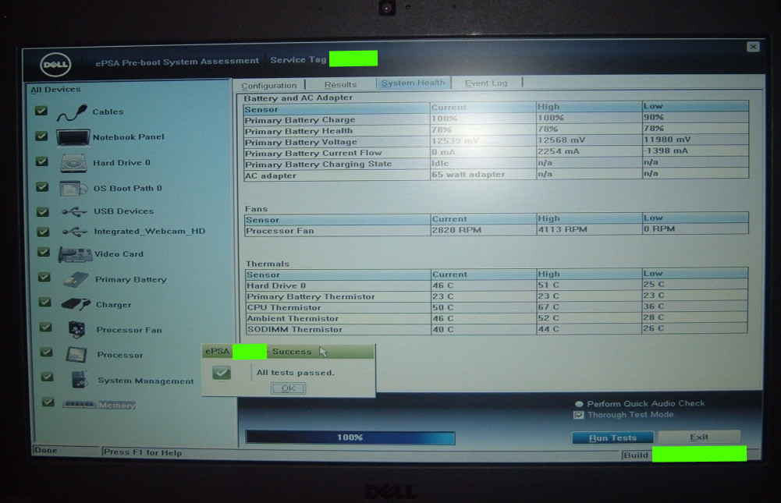The image size is (781, 503).
Task: Click the Primary Battery Charging State row
Action: (495, 163)
